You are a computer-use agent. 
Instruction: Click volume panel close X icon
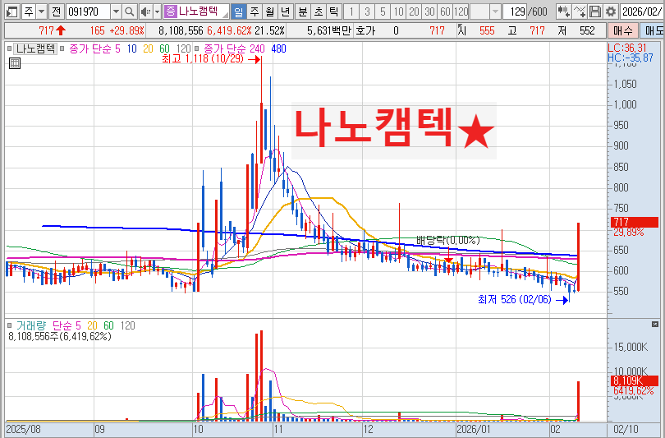pyautogui.click(x=655, y=325)
